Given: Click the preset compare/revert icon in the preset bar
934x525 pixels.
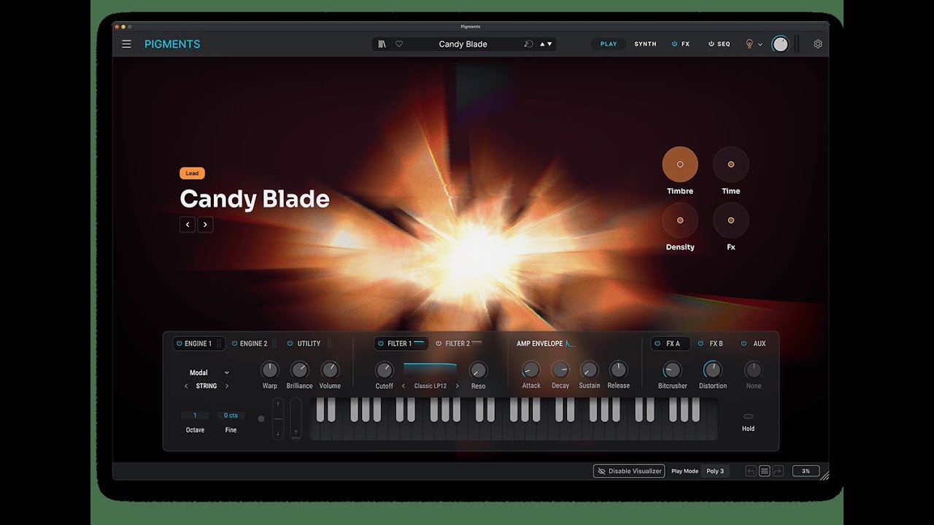Looking at the screenshot, I should 528,44.
